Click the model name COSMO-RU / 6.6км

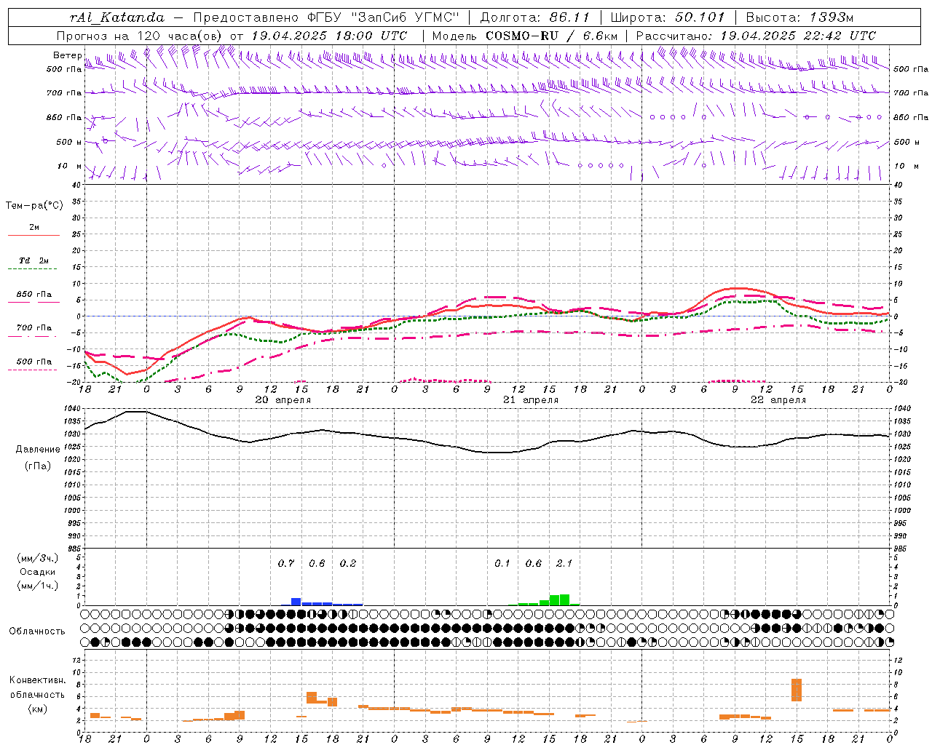pos(551,36)
